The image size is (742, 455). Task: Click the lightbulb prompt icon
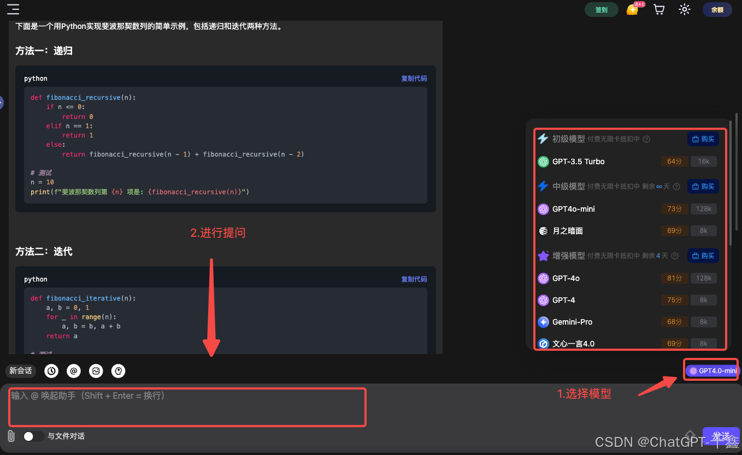tap(118, 371)
